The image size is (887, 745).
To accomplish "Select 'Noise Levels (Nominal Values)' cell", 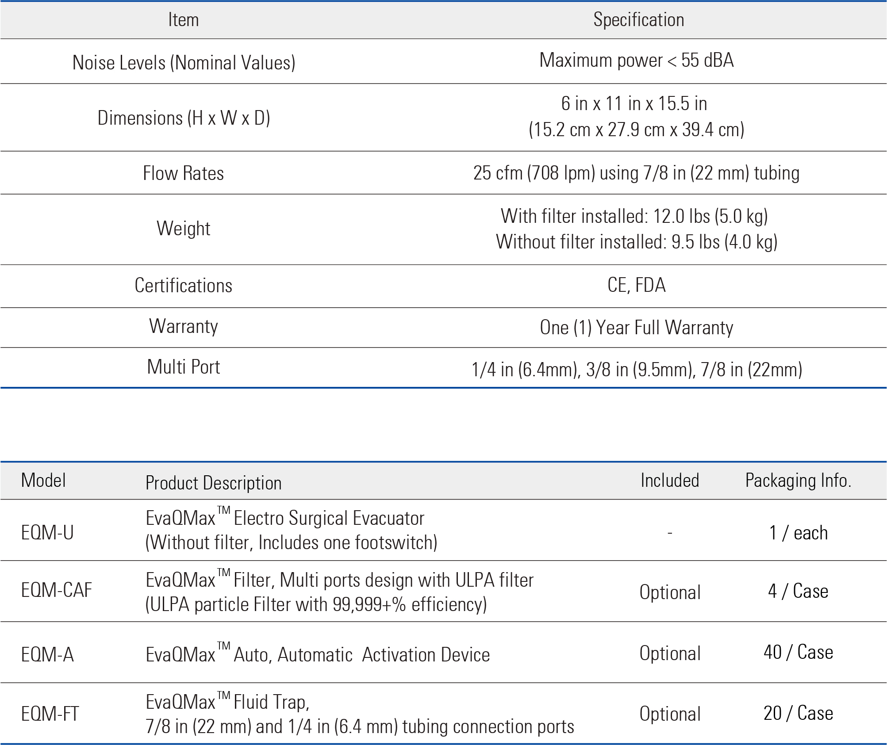I will coord(184,62).
